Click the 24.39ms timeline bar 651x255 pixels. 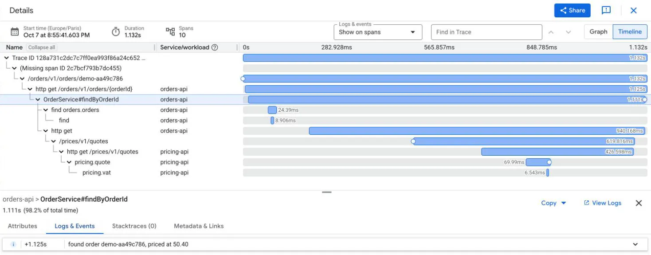tap(272, 110)
